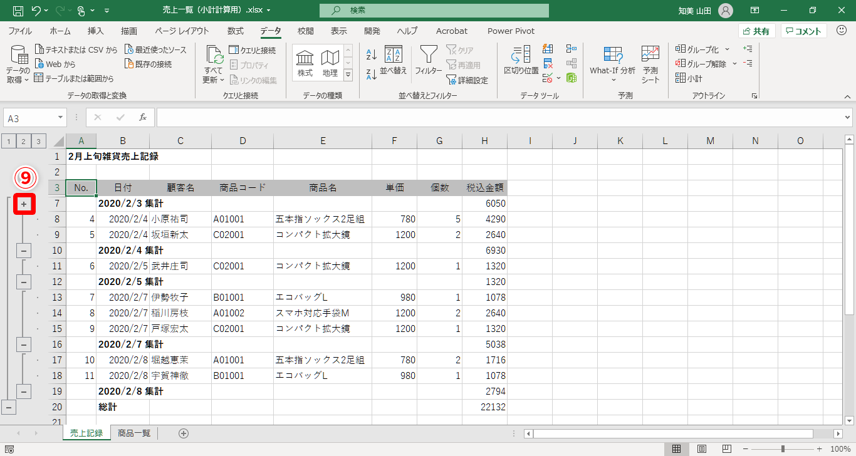This screenshot has height=456, width=856.
Task: Click the 共有 share button
Action: tap(757, 31)
